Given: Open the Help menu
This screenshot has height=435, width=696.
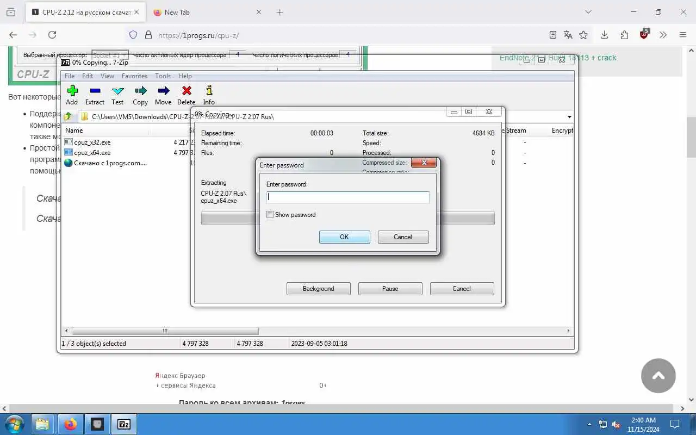Looking at the screenshot, I should click(x=185, y=76).
